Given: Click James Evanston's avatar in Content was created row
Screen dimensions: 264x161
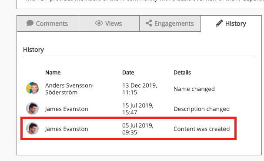Looking at the screenshot, I should [x=32, y=128].
